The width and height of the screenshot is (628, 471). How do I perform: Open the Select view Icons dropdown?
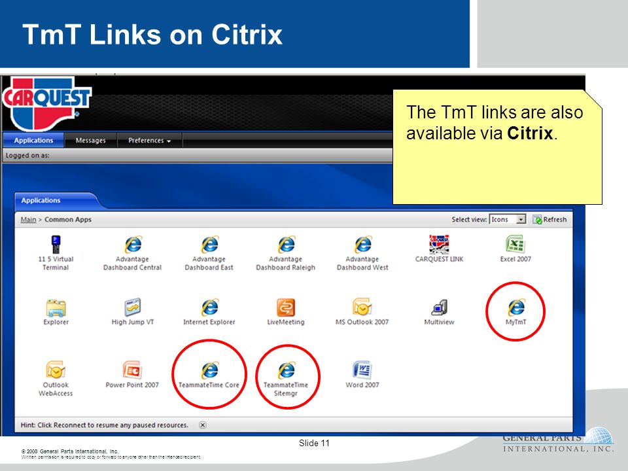click(x=508, y=220)
